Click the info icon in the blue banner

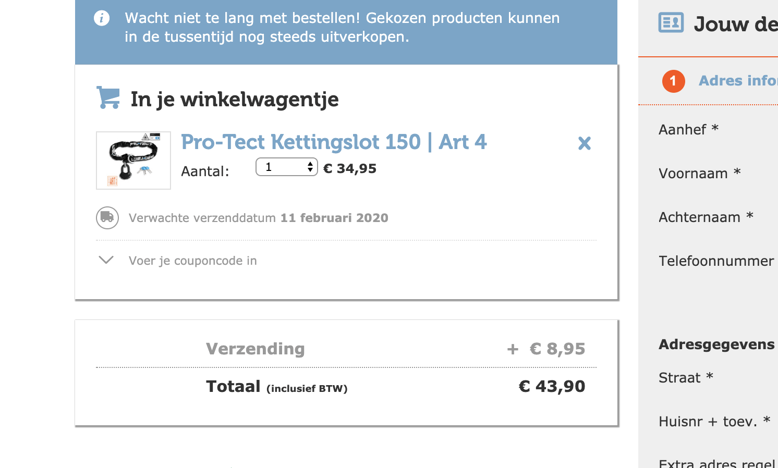coord(102,18)
